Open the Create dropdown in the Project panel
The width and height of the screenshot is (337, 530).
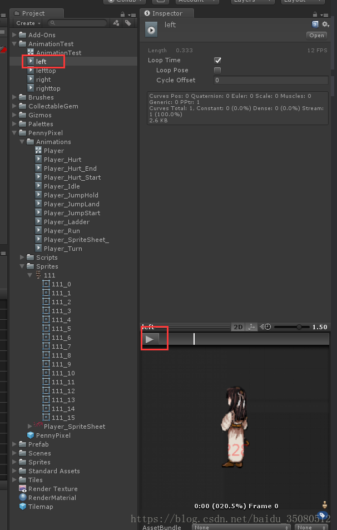[x=28, y=23]
